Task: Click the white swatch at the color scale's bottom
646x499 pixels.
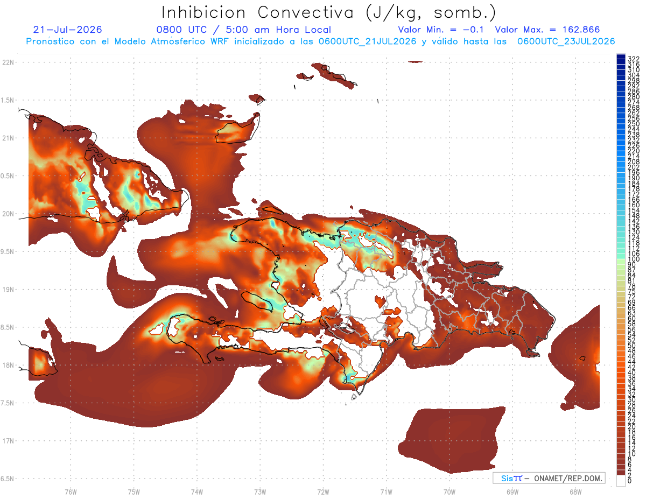Action: click(x=621, y=480)
